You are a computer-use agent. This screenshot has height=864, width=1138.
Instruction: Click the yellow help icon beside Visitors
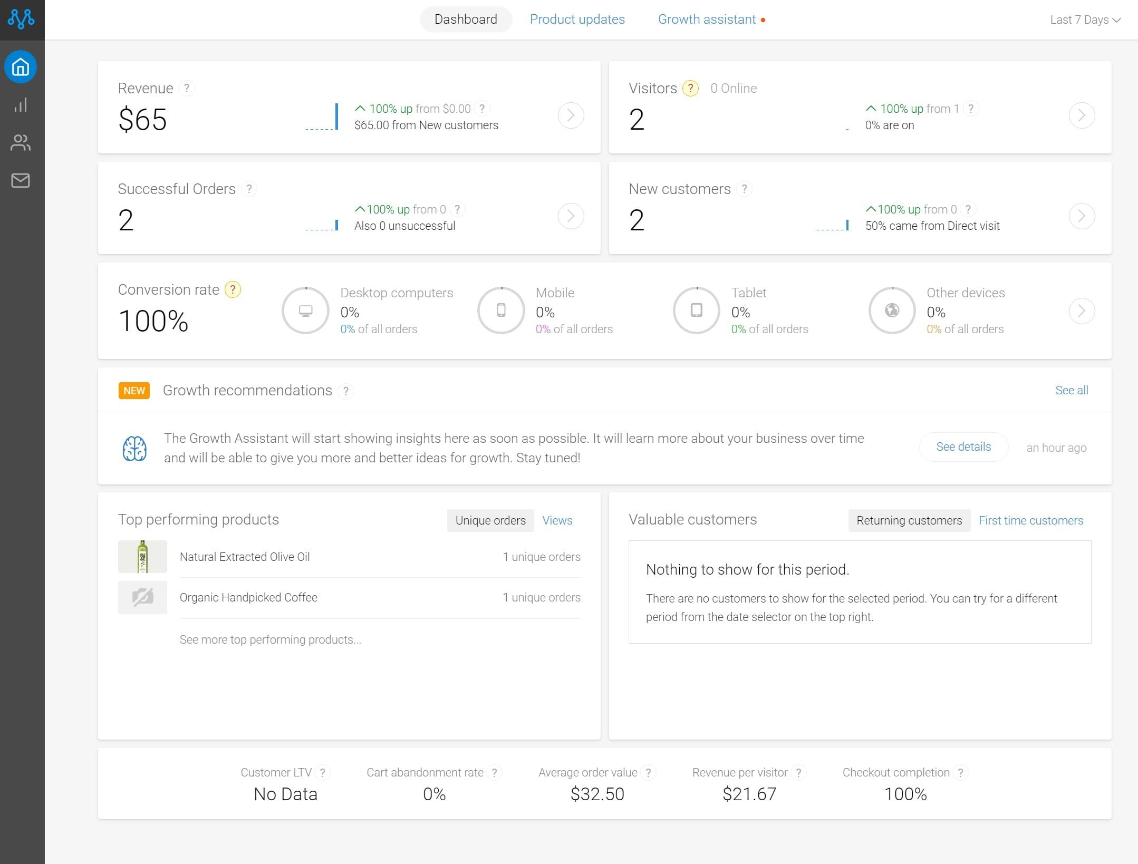(x=690, y=88)
